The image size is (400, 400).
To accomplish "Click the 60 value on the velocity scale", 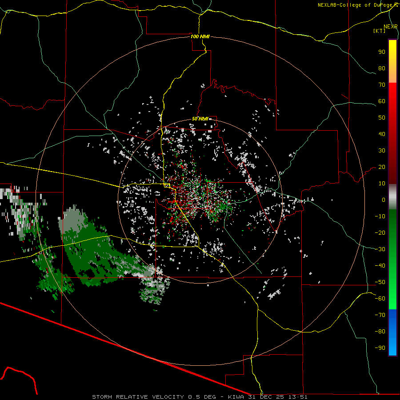I will pyautogui.click(x=382, y=101).
